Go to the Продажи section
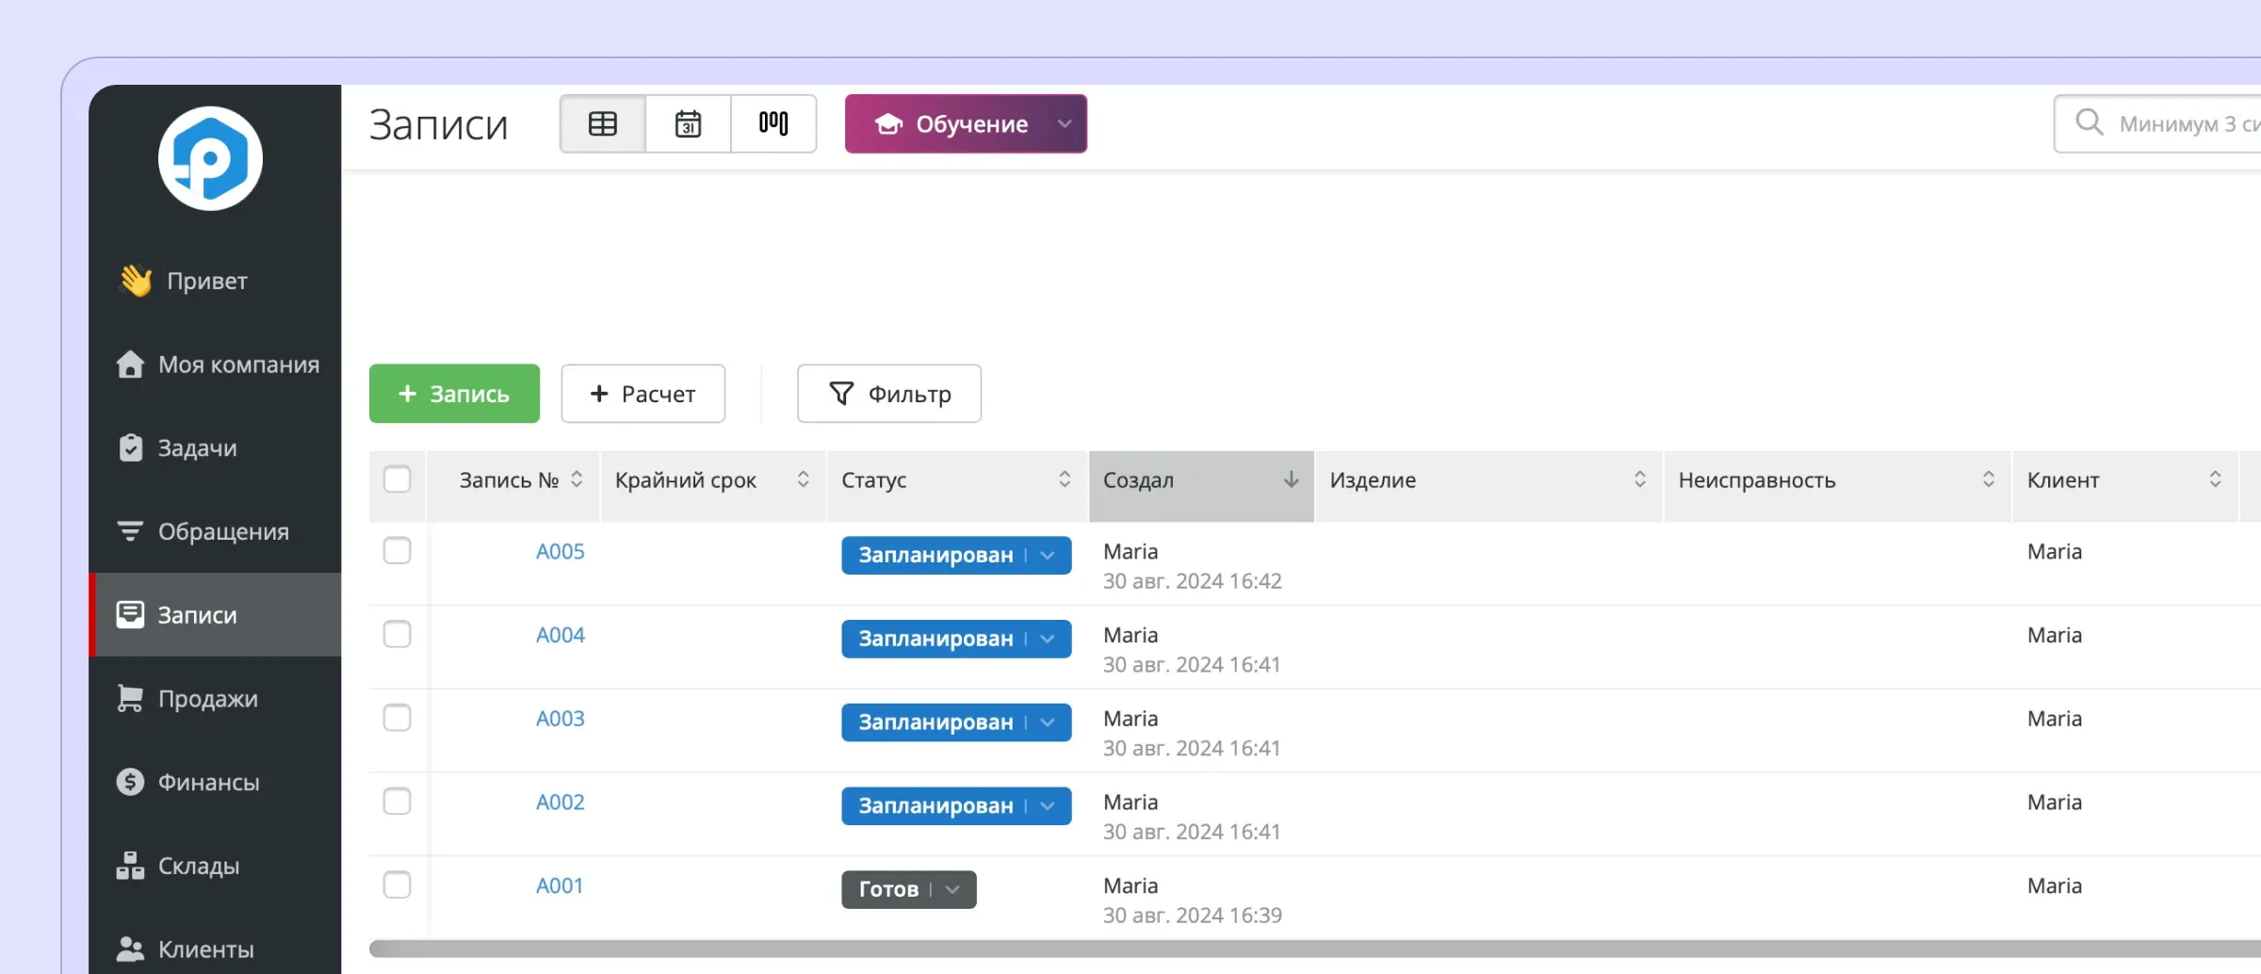Viewport: 2261px width, 974px height. tap(207, 697)
